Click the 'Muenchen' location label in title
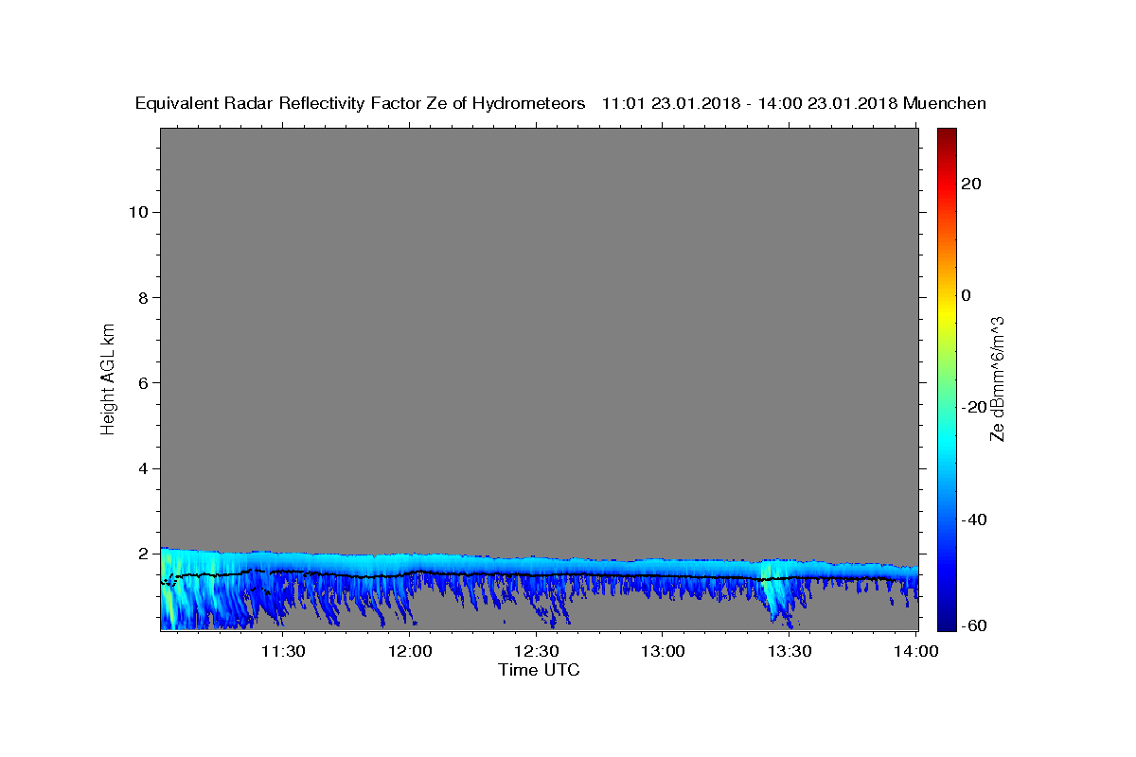This screenshot has width=1136, height=757. click(x=945, y=103)
